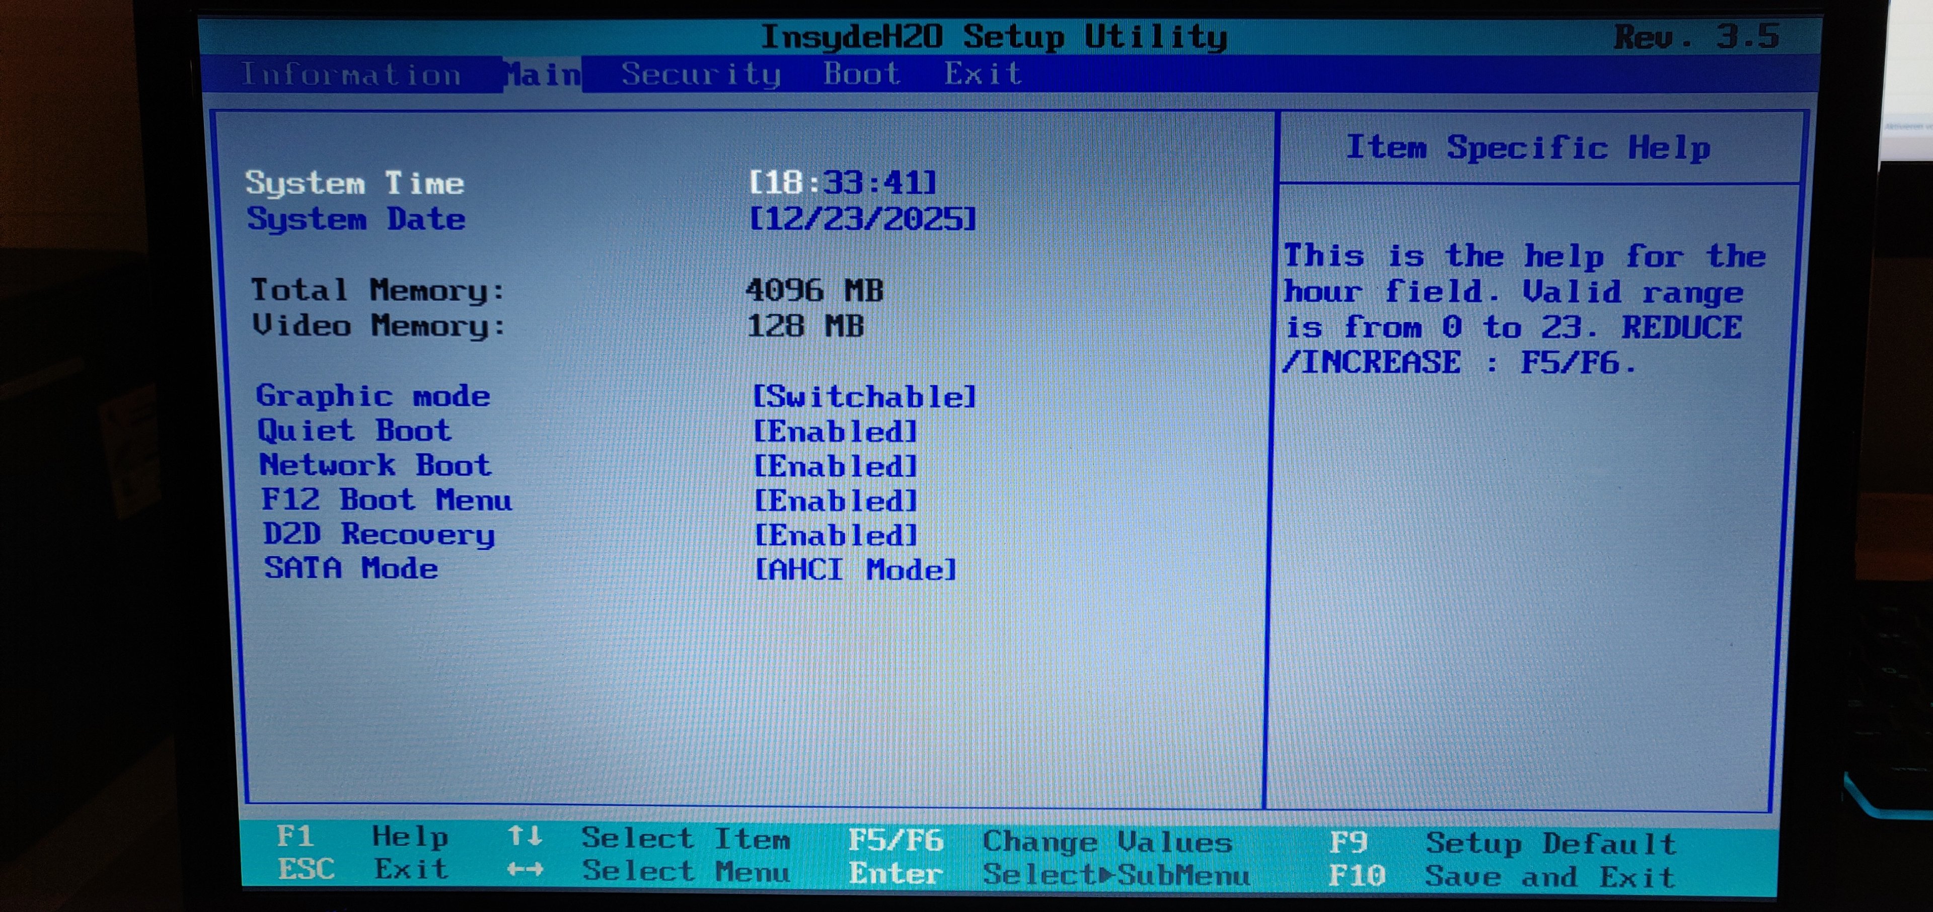This screenshot has width=1933, height=912.
Task: Toggle the Network Boot Enabled value
Action: coord(835,466)
